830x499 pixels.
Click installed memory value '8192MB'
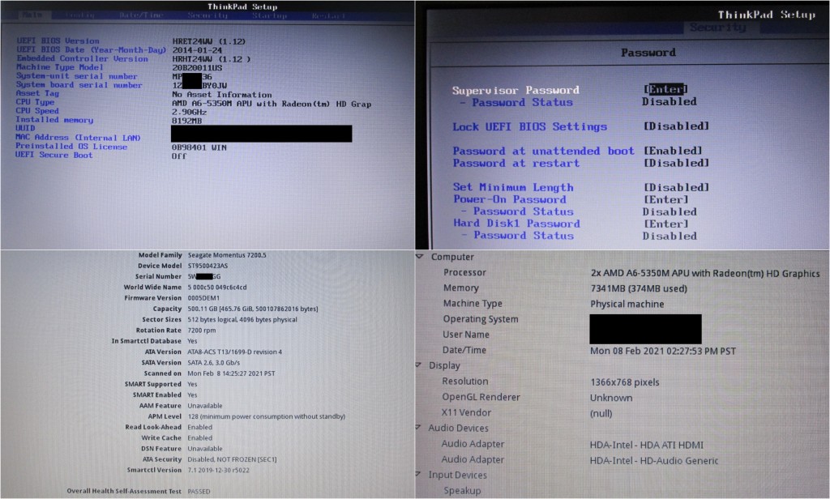pyautogui.click(x=187, y=121)
